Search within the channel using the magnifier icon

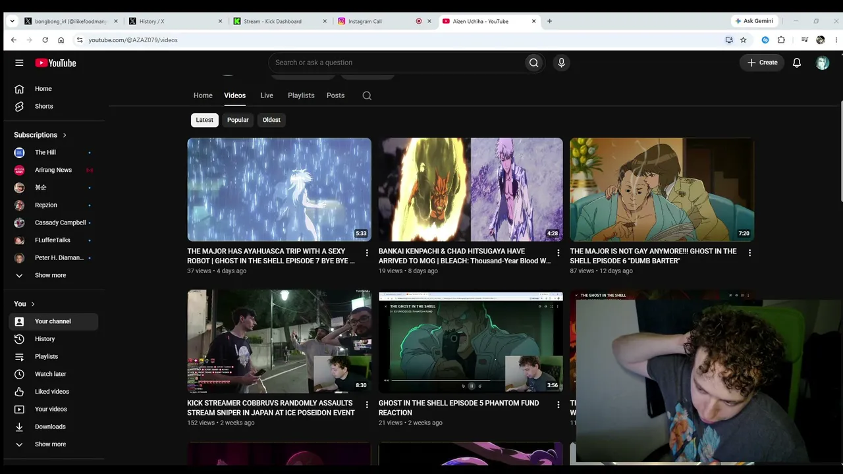coord(367,95)
